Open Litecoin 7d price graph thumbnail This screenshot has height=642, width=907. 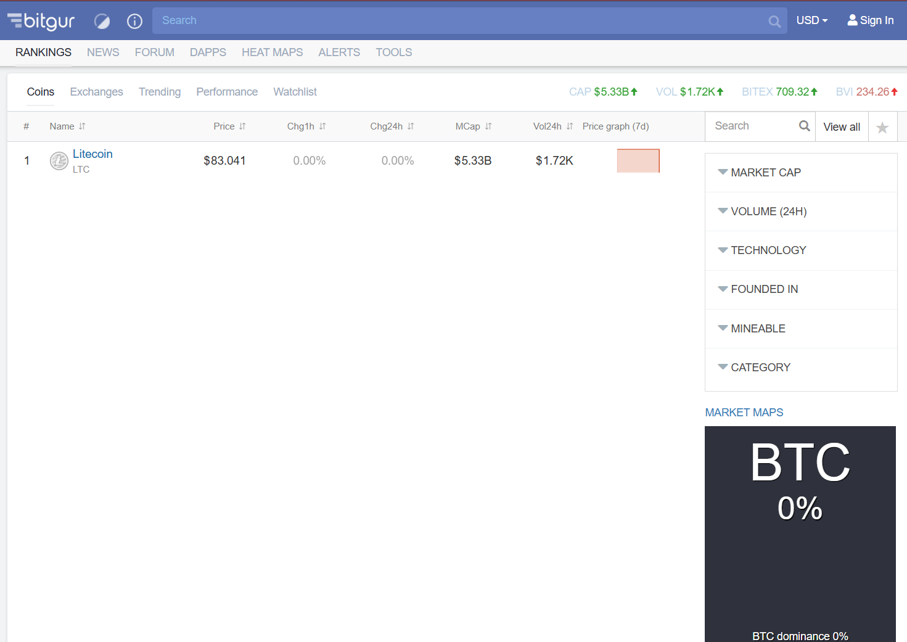pyautogui.click(x=638, y=161)
